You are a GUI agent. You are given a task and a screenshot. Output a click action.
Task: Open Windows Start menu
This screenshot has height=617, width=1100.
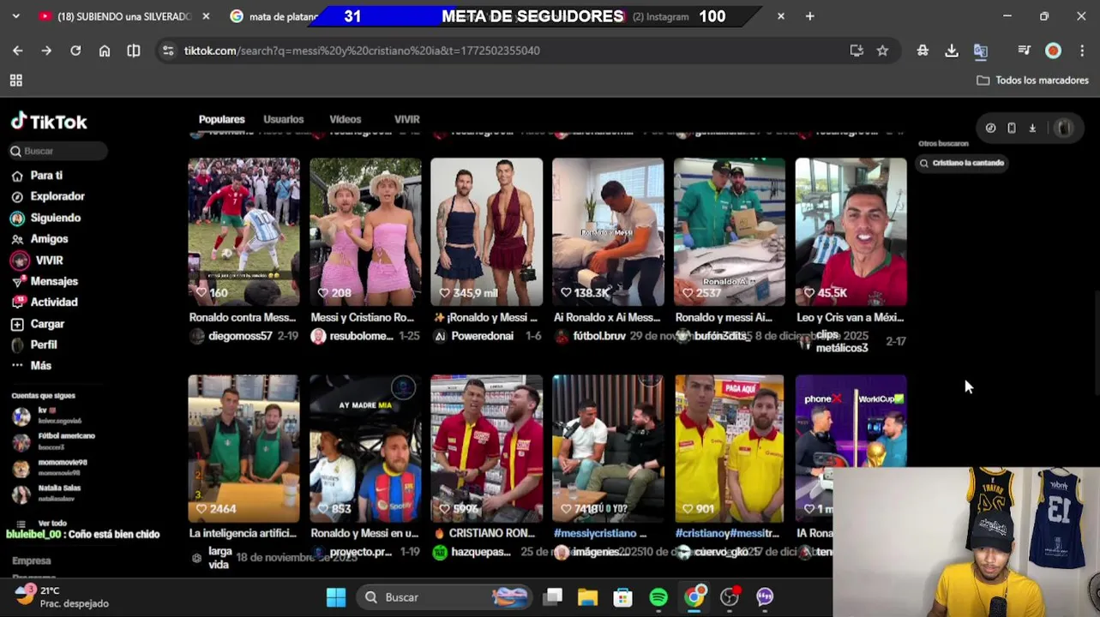click(x=336, y=597)
